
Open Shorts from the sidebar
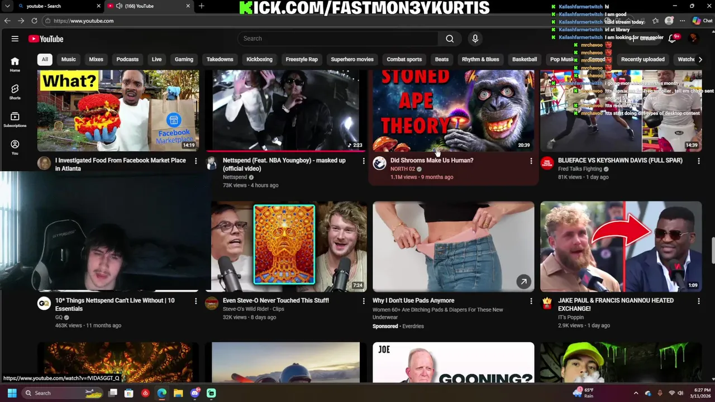[x=15, y=92]
